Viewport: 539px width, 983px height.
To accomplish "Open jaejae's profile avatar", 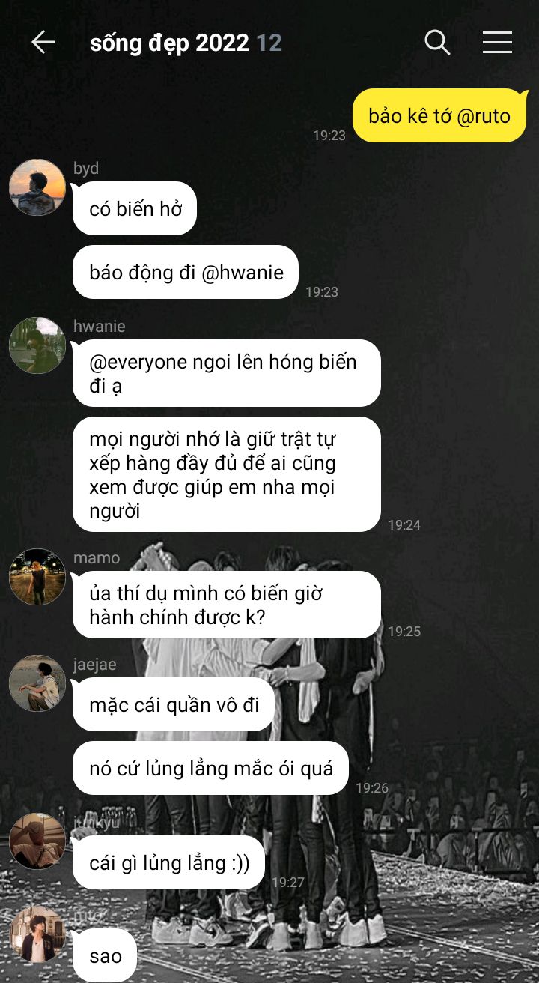I will 37,683.
